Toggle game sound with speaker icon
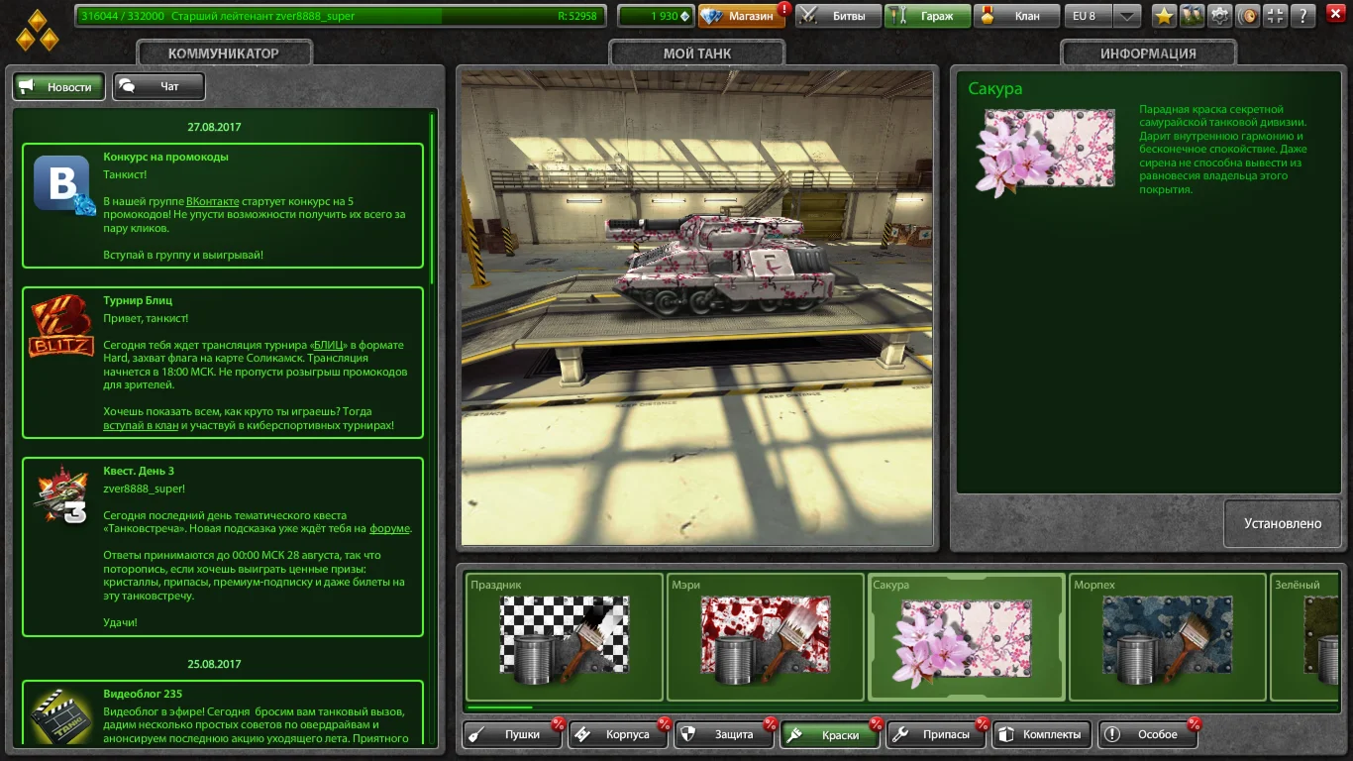This screenshot has height=761, width=1353. (1248, 16)
